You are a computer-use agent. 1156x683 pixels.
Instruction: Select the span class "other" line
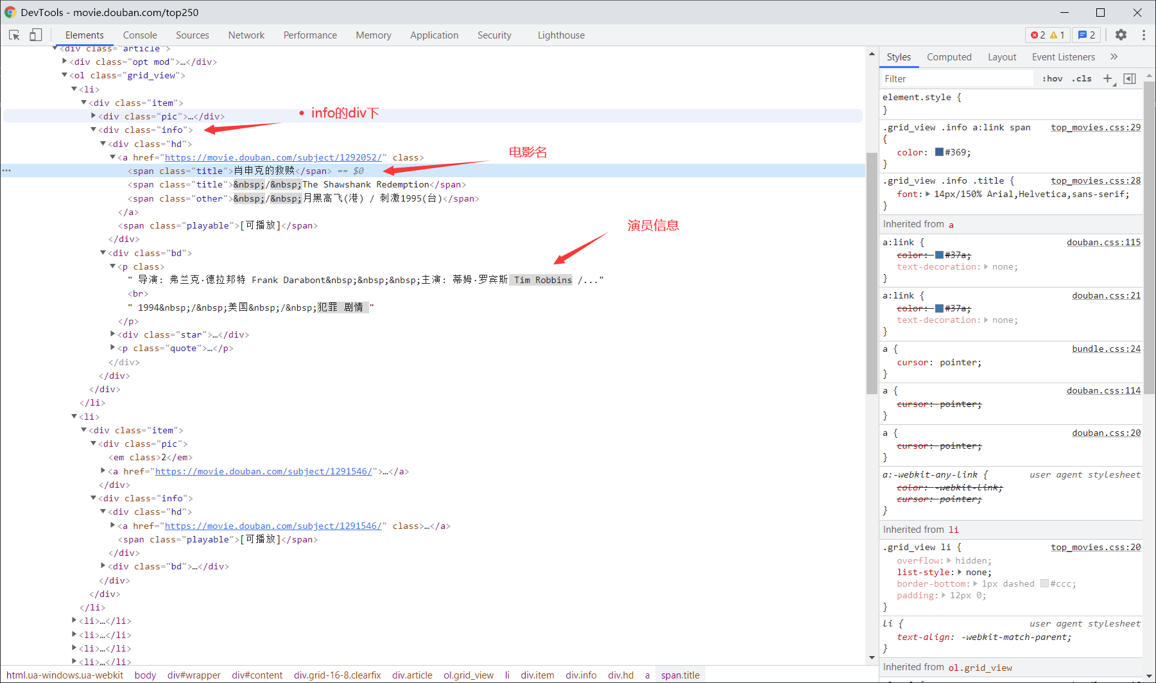[x=303, y=198]
